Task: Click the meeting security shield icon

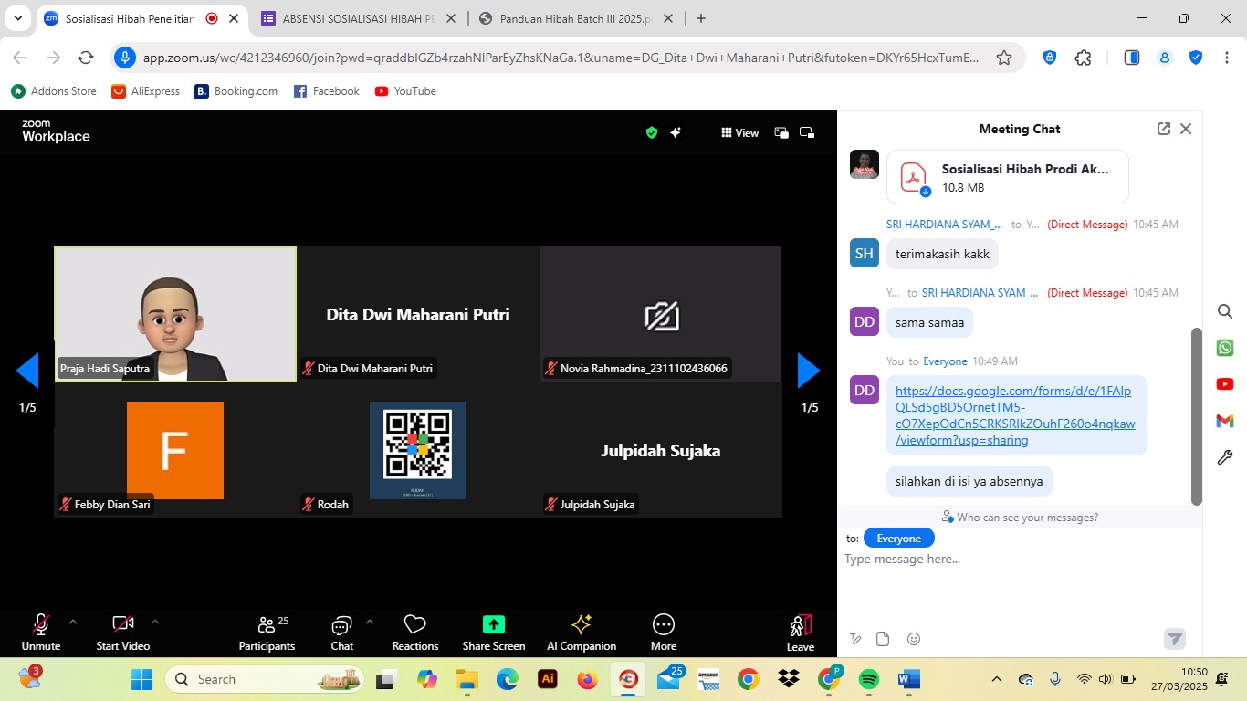Action: point(652,132)
